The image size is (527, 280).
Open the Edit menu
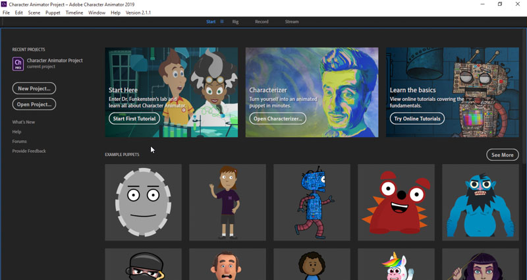click(x=19, y=13)
